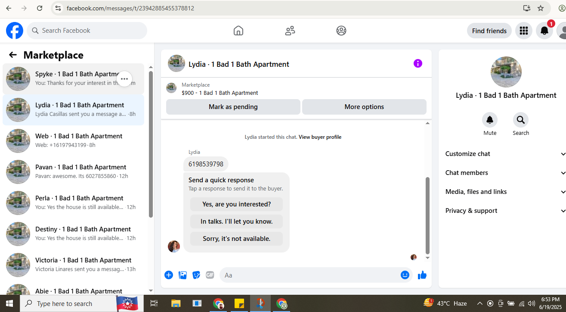Click the chat message area scrollbar
The height and width of the screenshot is (312, 566).
coord(427,215)
